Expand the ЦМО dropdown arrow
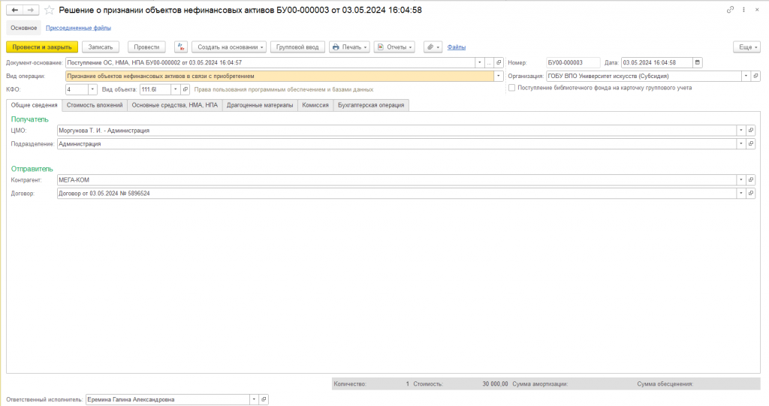Image resolution: width=769 pixels, height=406 pixels. coord(741,131)
